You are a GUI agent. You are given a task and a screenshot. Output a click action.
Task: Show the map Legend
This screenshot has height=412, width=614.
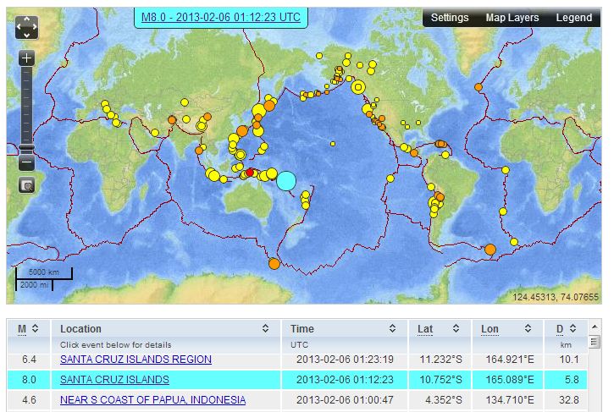[x=574, y=18]
